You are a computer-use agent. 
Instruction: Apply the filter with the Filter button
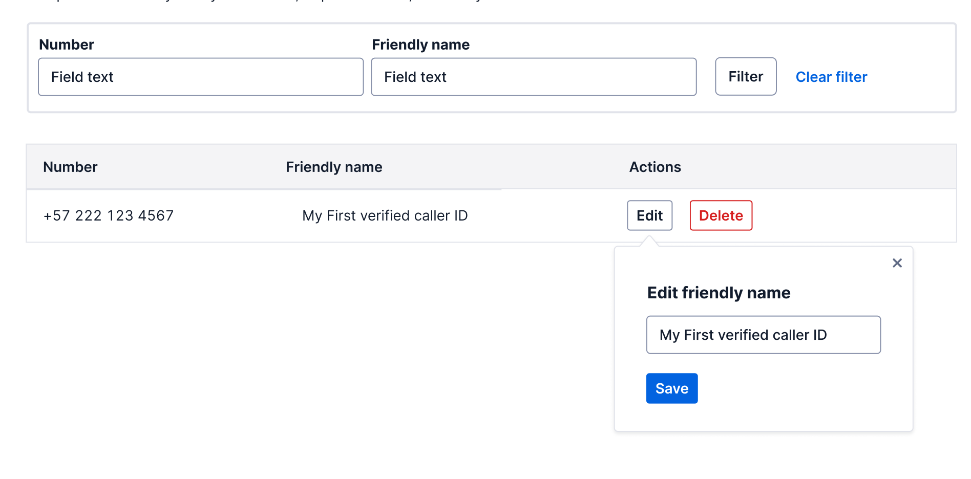click(x=746, y=76)
